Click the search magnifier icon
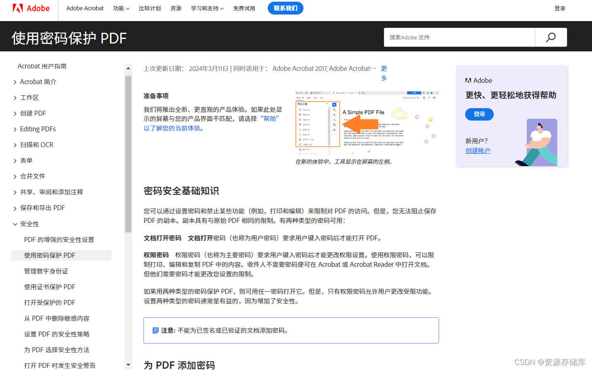The image size is (592, 370). click(x=551, y=37)
